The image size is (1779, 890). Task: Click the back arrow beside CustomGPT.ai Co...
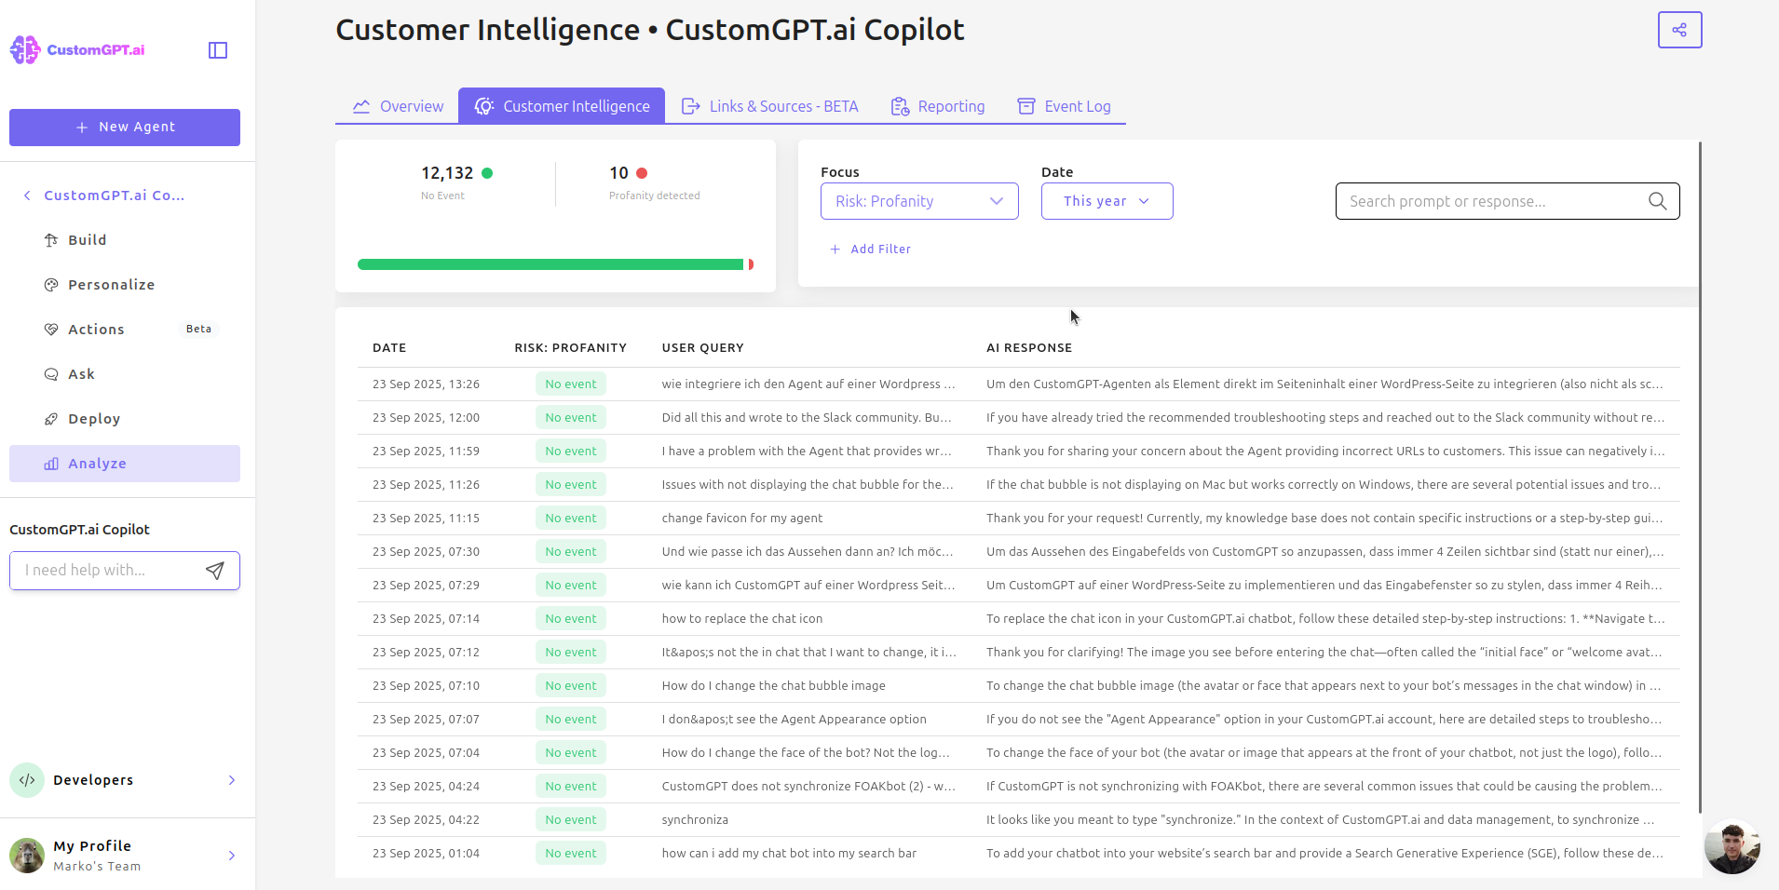pos(27,196)
